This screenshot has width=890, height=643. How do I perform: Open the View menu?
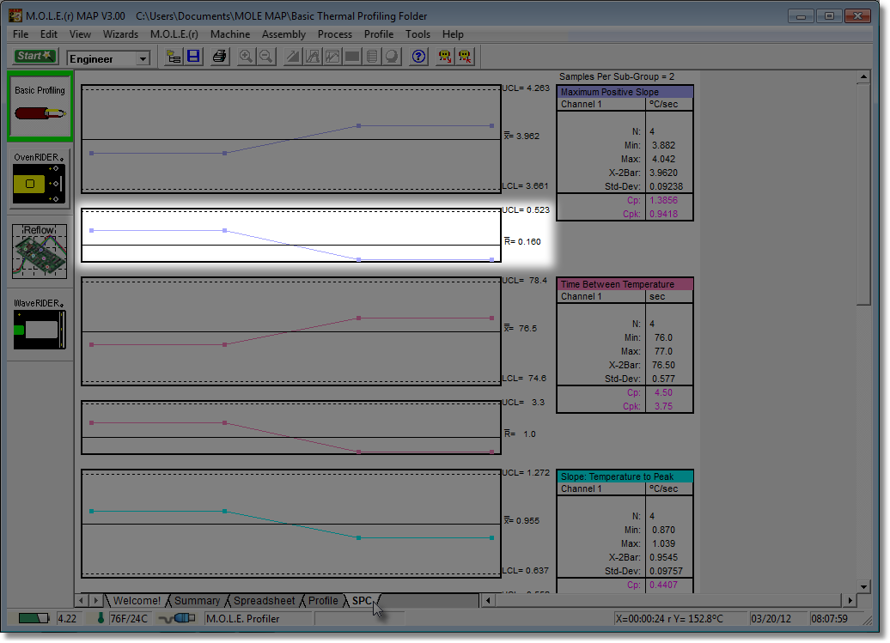point(80,34)
